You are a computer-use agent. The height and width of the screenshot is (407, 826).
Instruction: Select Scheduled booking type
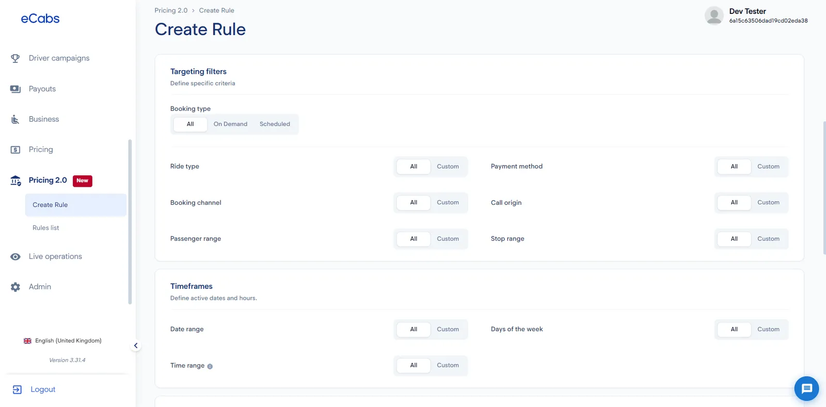pos(275,124)
